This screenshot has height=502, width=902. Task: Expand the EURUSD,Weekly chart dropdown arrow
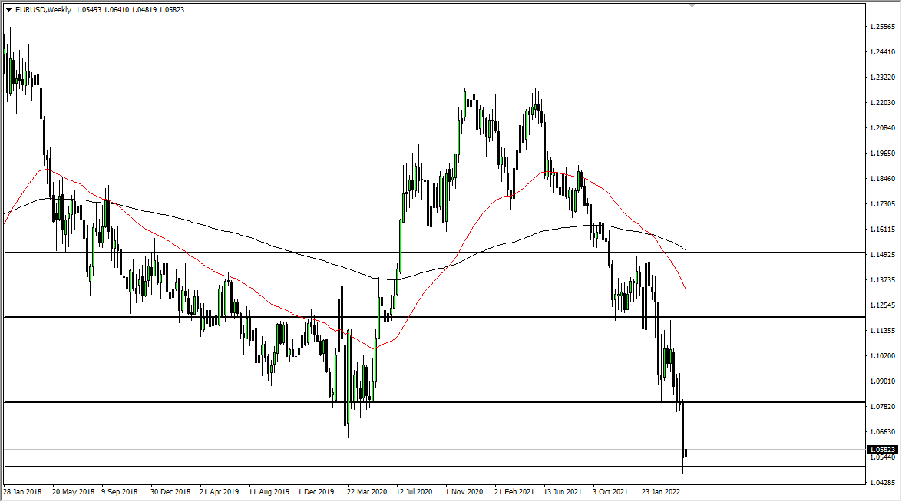8,10
